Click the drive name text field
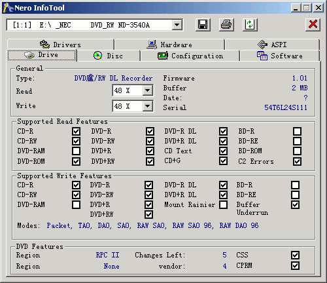This screenshot has width=327, height=283. pyautogui.click(x=90, y=25)
